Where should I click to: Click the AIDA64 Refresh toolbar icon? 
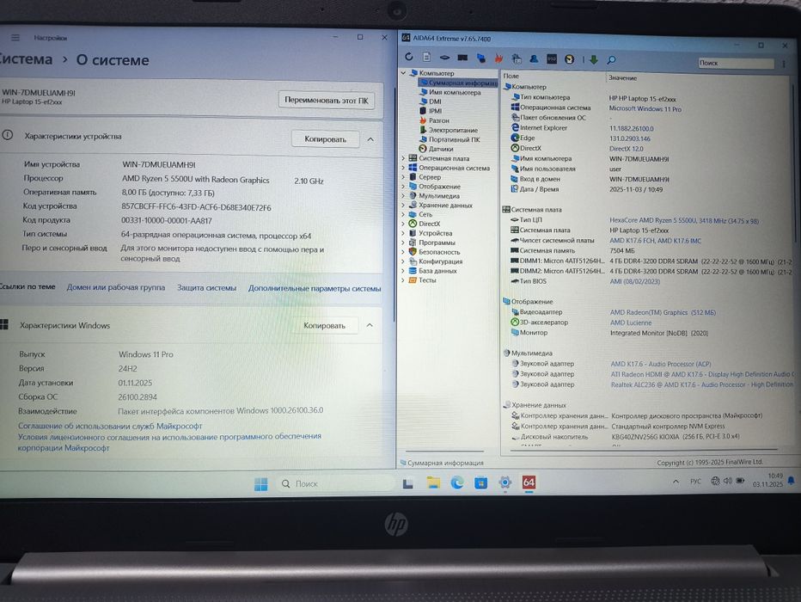coord(409,57)
